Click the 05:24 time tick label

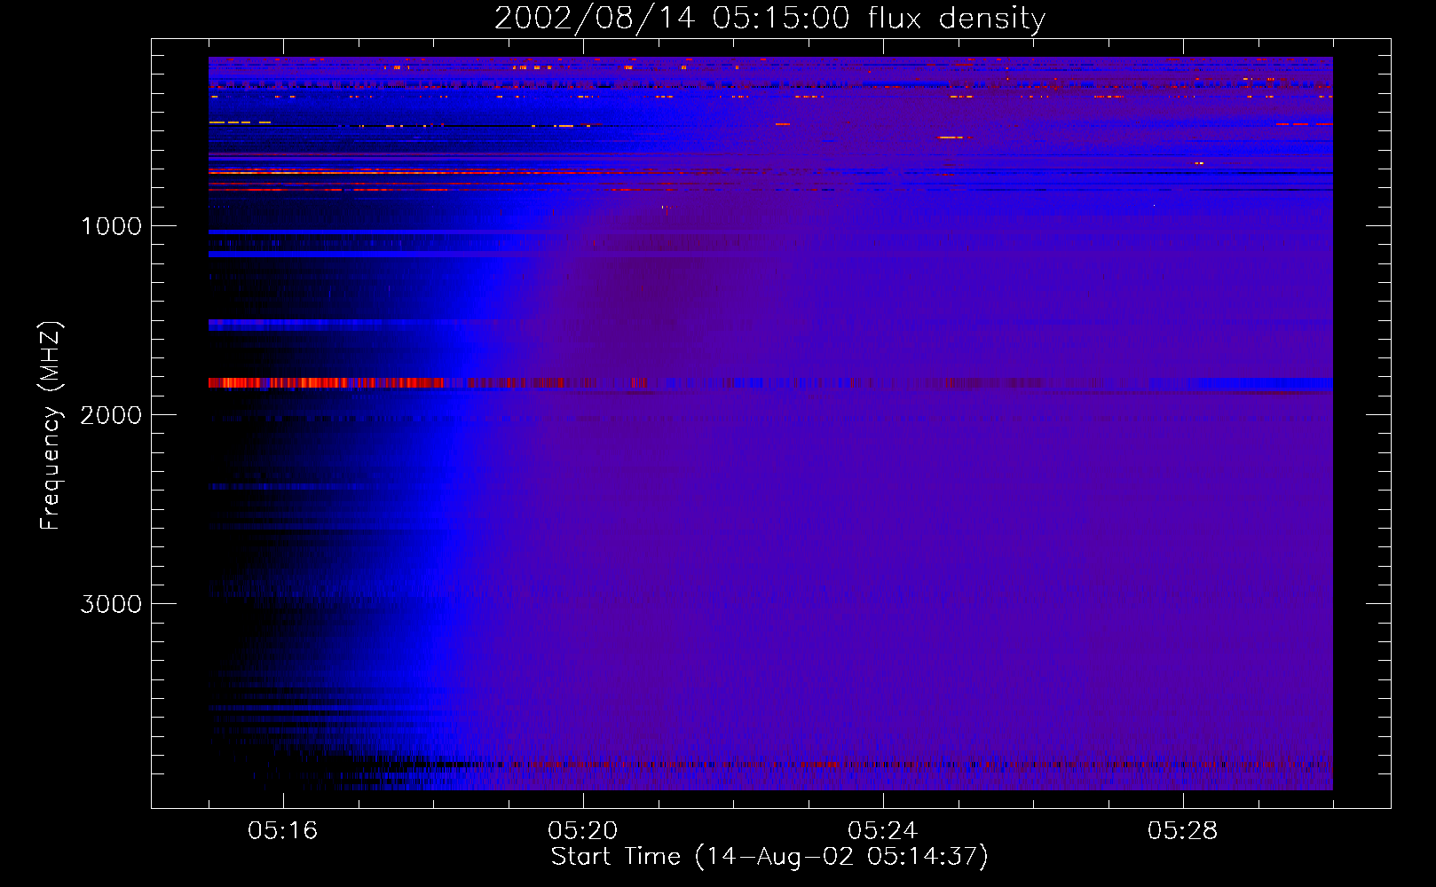click(x=882, y=831)
